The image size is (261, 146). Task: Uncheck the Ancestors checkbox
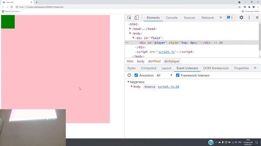136,75
